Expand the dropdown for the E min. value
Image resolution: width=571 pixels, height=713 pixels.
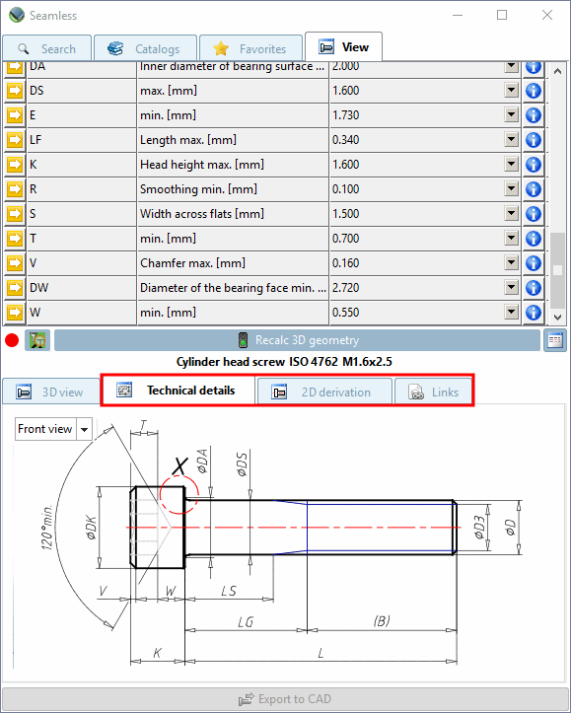pos(512,115)
